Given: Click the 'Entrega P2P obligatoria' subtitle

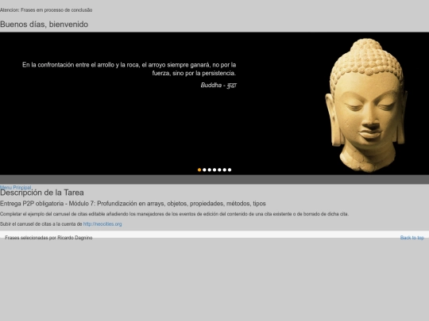Looking at the screenshot, I should click(133, 204).
